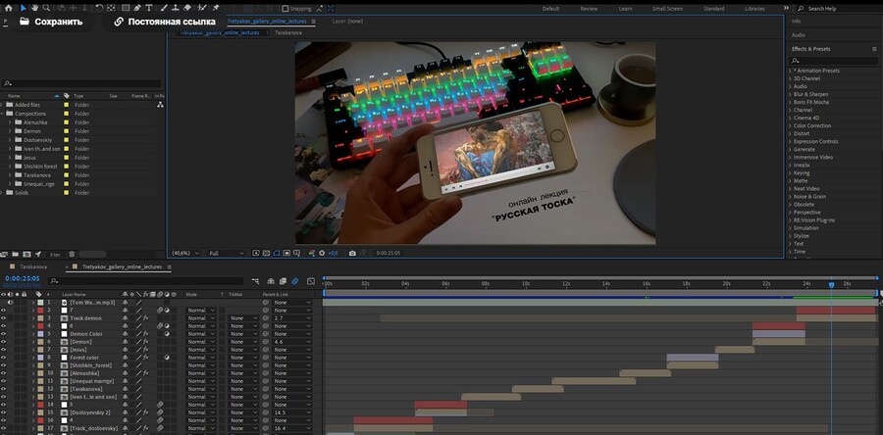Screen dimensions: 883x435
Task: Open the magnification ratio dropdown (40,6%)
Action: coord(185,253)
